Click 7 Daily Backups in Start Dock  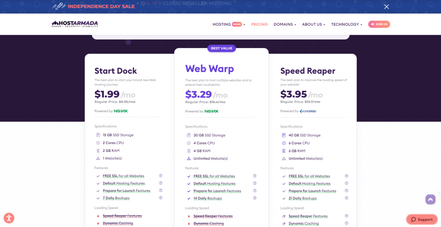(x=116, y=198)
